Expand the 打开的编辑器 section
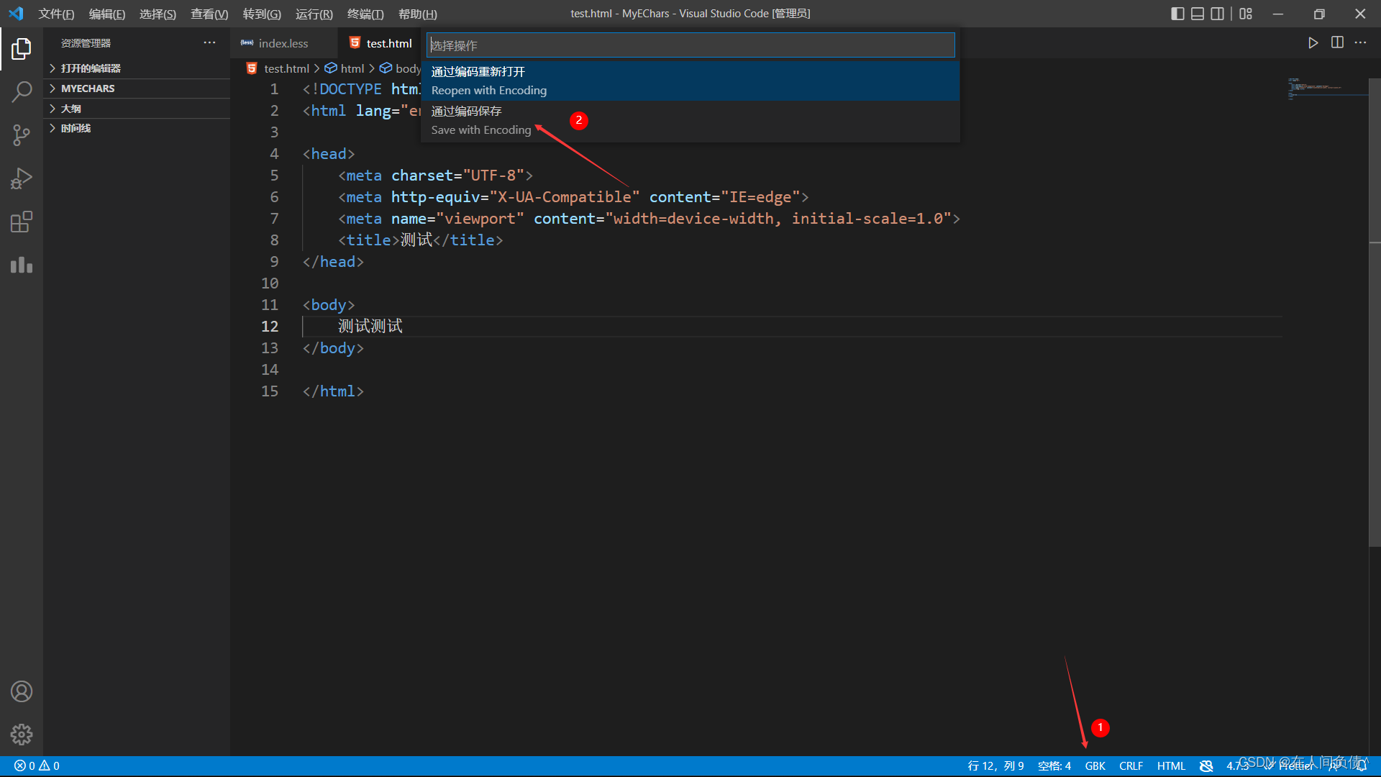 pos(91,68)
